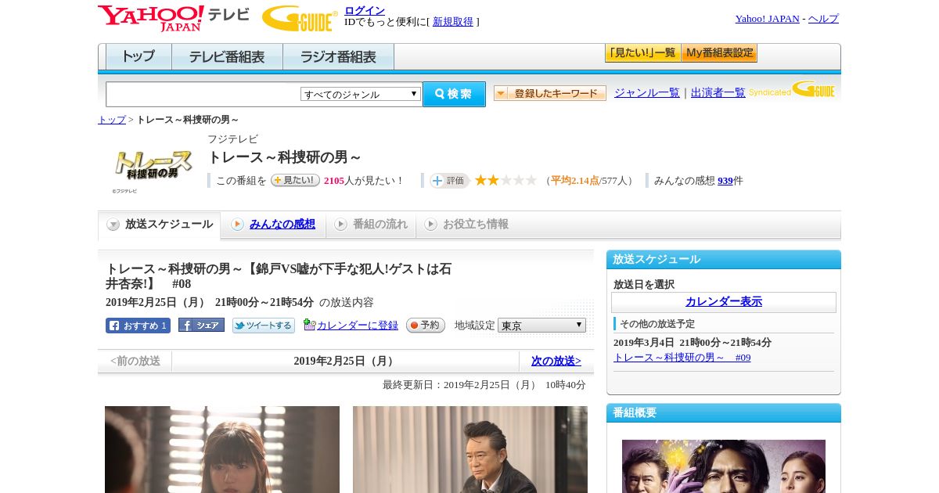Open the 「見たい!」一覧 button
Screen dimensions: 939x493
pyautogui.click(x=642, y=53)
